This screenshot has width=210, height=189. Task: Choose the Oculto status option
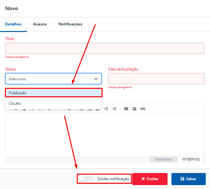pyautogui.click(x=53, y=103)
